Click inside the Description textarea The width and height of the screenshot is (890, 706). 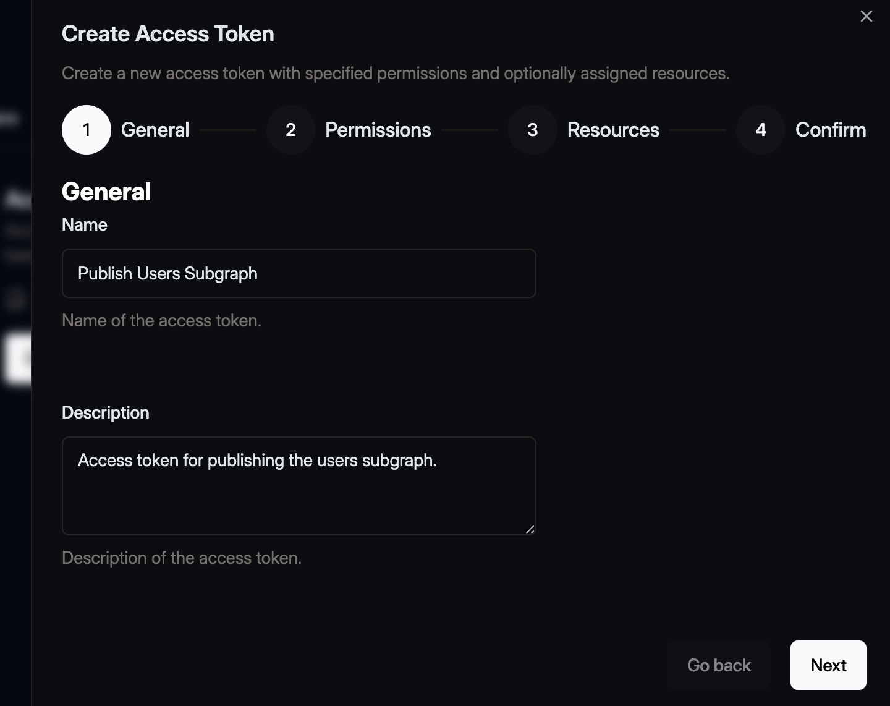coord(299,486)
